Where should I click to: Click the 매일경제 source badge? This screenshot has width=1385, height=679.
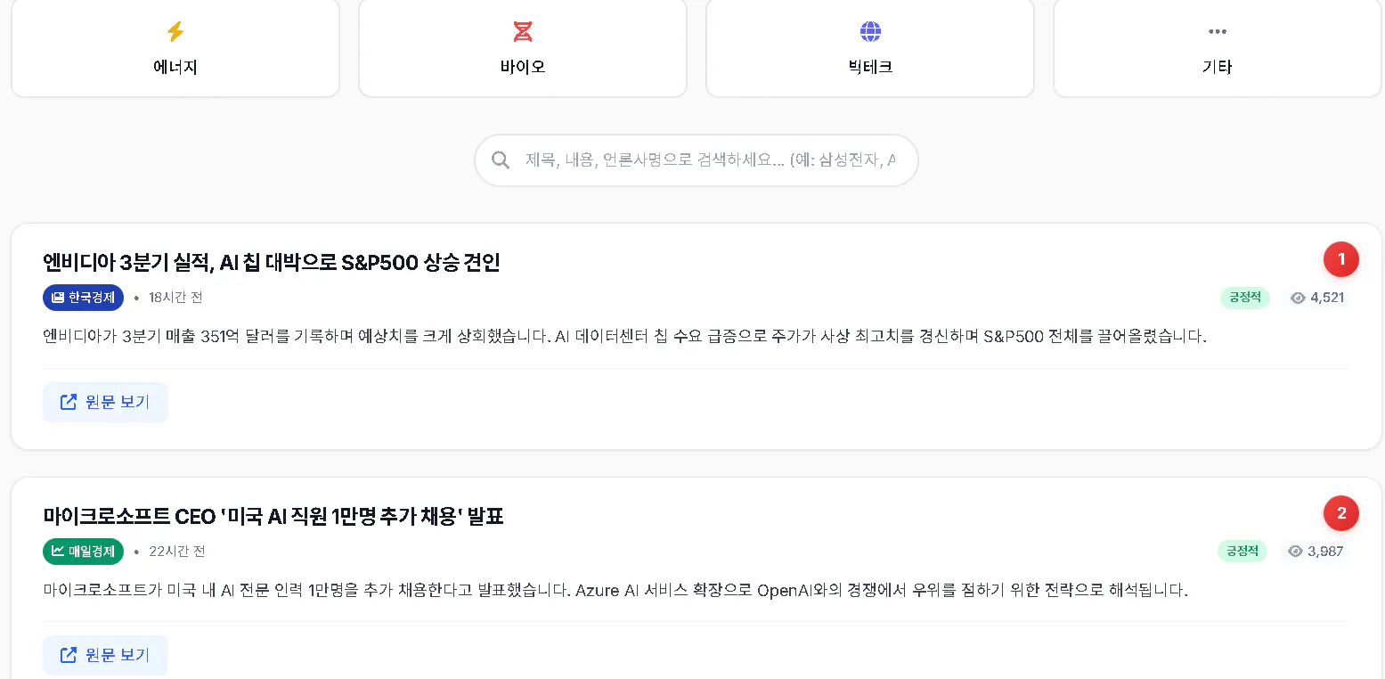(83, 551)
